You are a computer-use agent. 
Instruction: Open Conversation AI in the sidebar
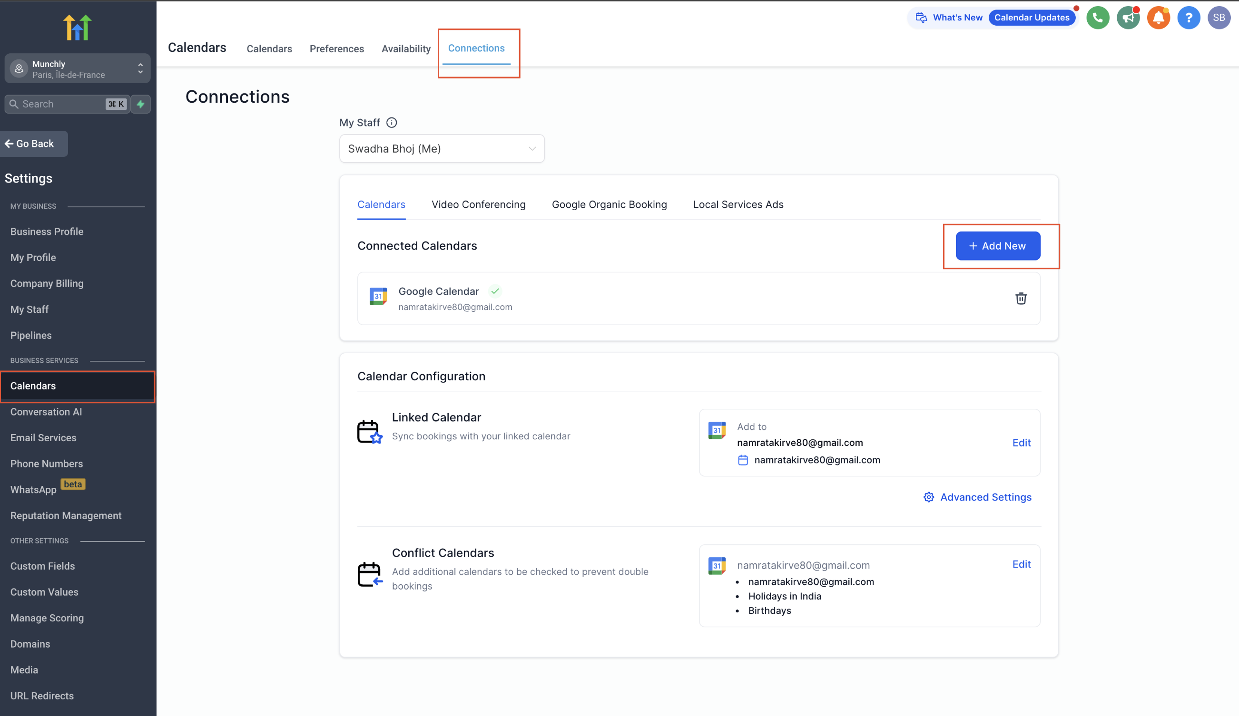(46, 412)
